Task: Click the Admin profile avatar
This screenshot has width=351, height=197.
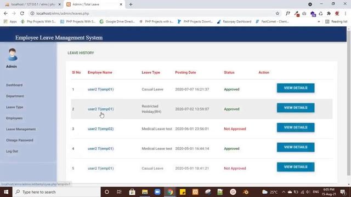Action: 12,55
